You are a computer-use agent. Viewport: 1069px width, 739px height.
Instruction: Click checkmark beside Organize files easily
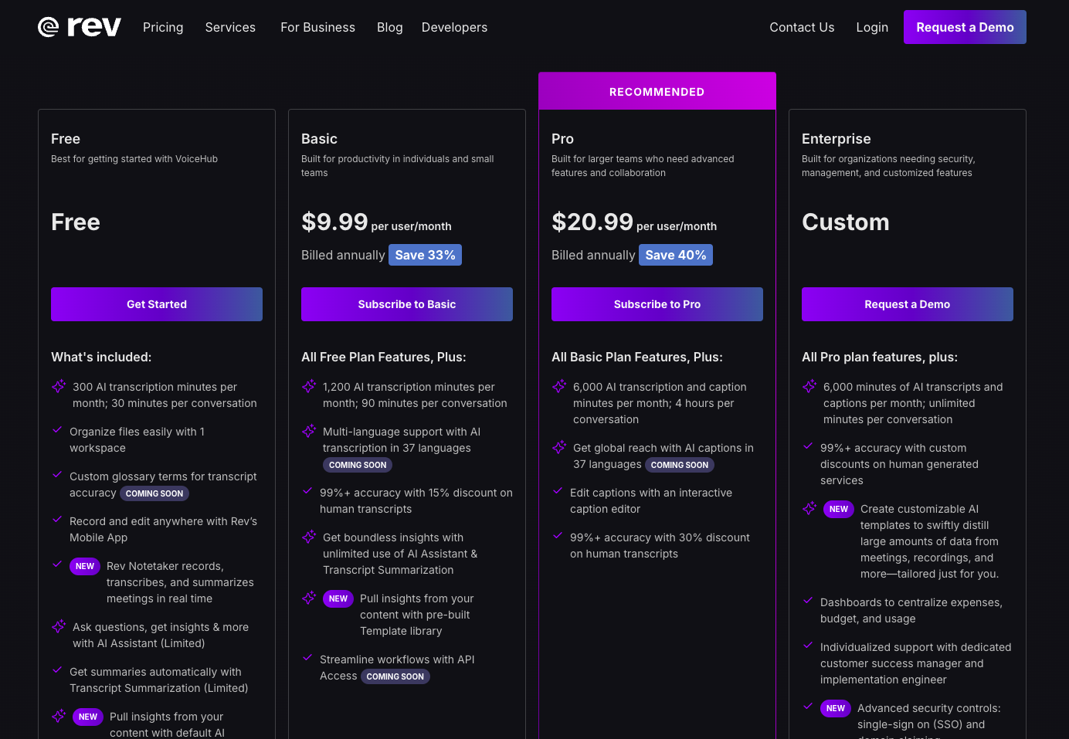coord(57,430)
